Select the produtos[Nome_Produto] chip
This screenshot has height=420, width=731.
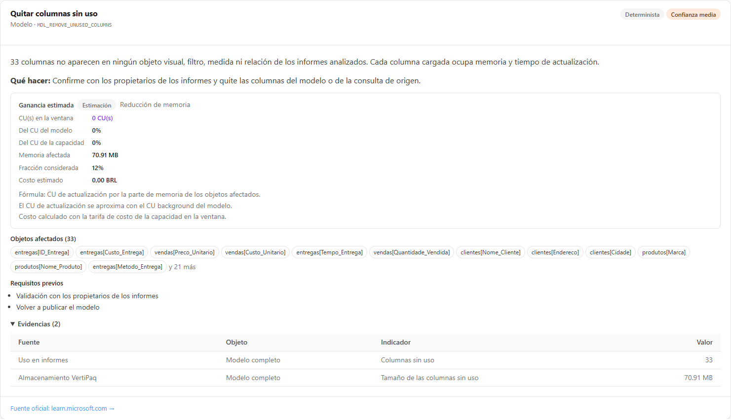pos(48,267)
